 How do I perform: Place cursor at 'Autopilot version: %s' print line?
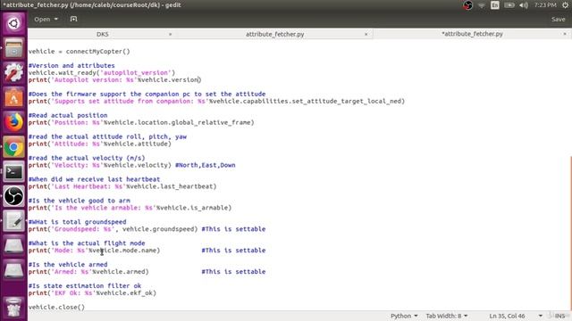coord(114,79)
